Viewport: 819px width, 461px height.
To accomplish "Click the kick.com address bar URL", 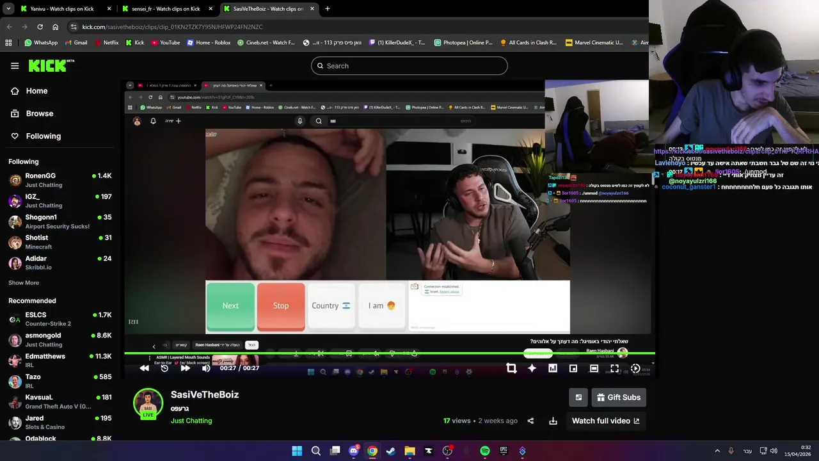I will click(x=172, y=27).
